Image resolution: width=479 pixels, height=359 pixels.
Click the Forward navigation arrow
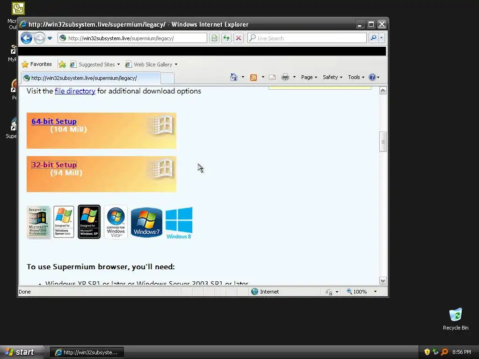(39, 38)
